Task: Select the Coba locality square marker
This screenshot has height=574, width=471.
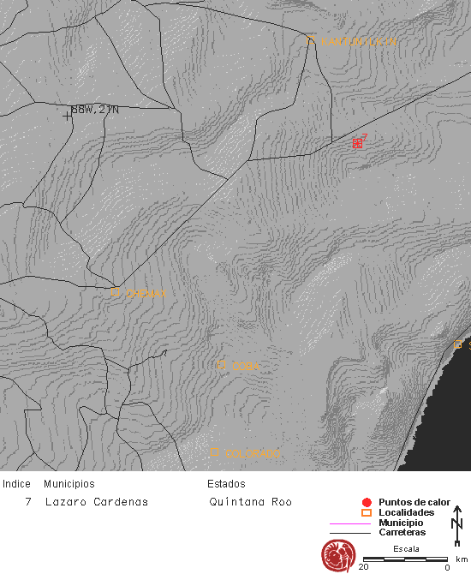Action: coord(221,365)
